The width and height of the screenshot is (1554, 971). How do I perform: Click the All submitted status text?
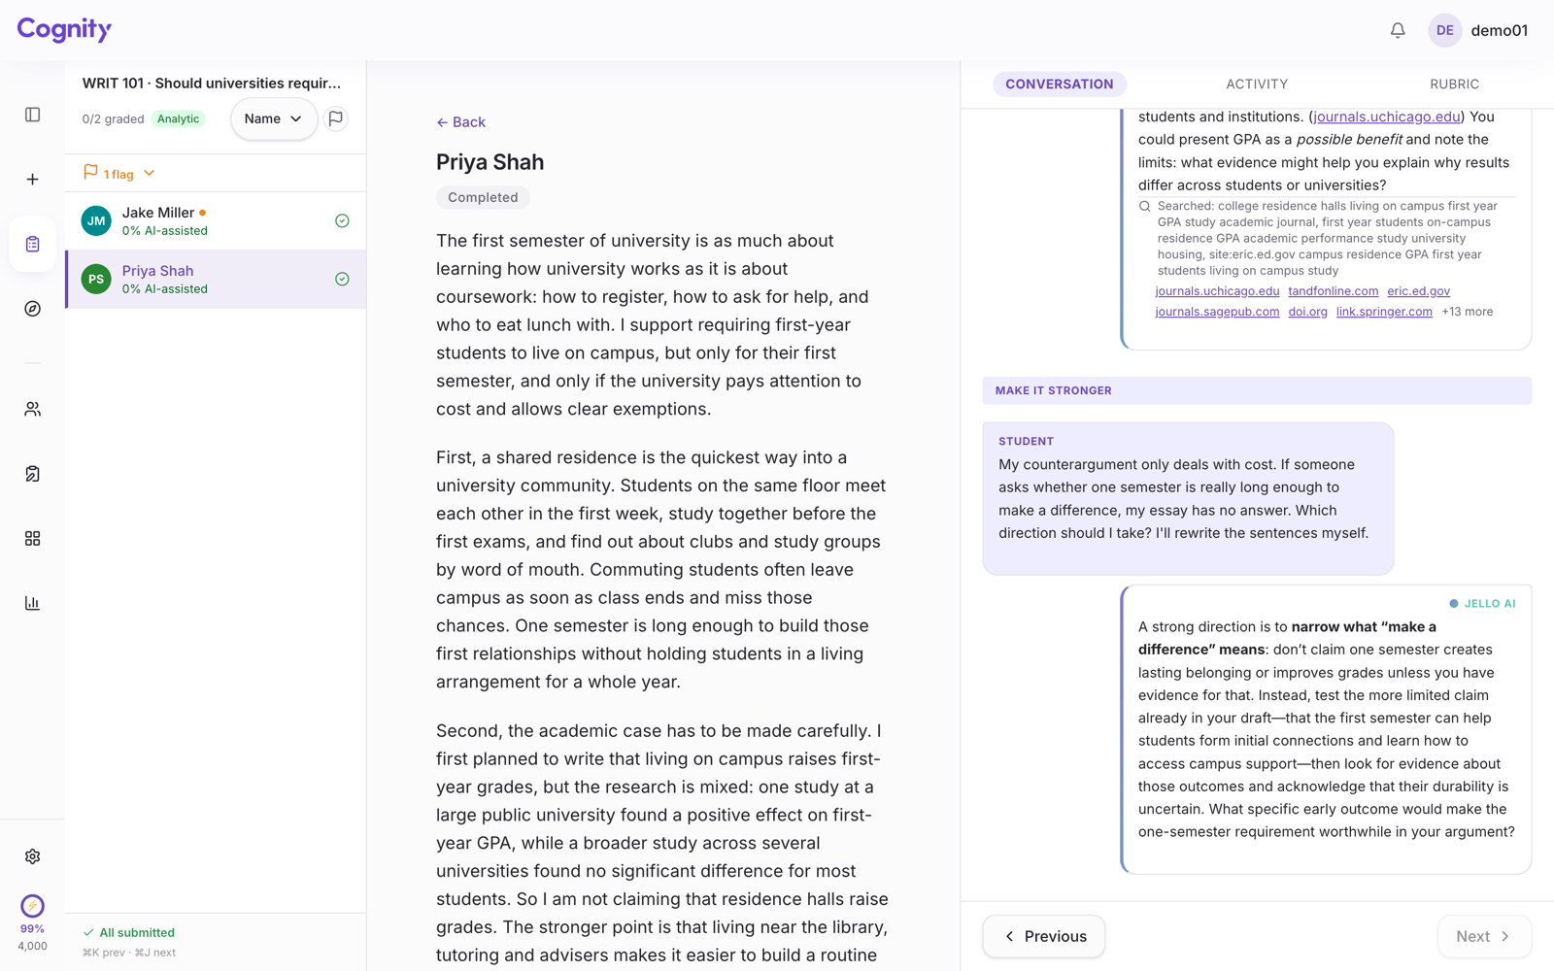coord(129,932)
